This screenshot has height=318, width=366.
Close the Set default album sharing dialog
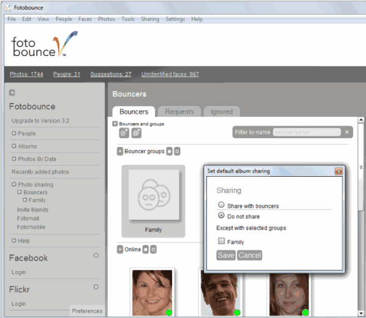339,171
